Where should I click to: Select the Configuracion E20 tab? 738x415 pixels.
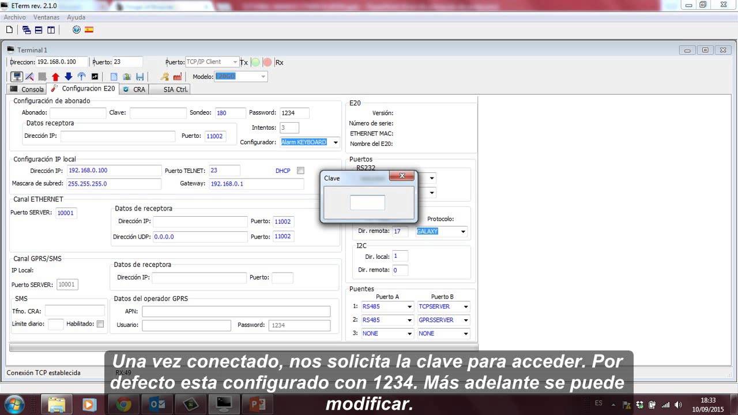[84, 89]
